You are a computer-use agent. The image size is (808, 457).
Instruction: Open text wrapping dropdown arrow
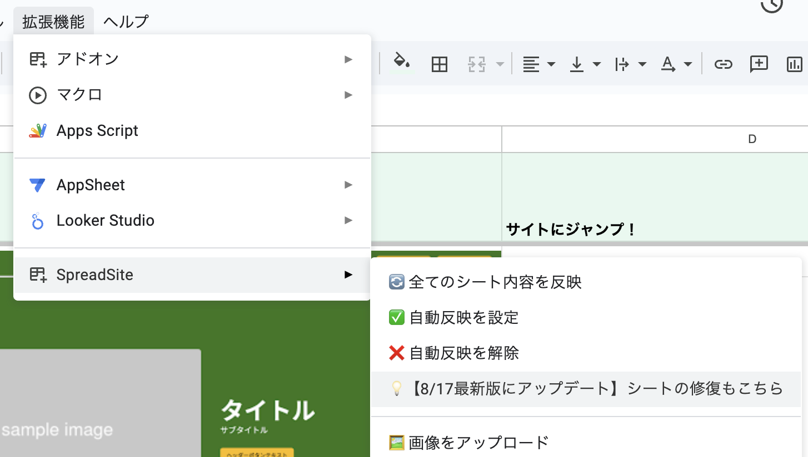(x=642, y=64)
